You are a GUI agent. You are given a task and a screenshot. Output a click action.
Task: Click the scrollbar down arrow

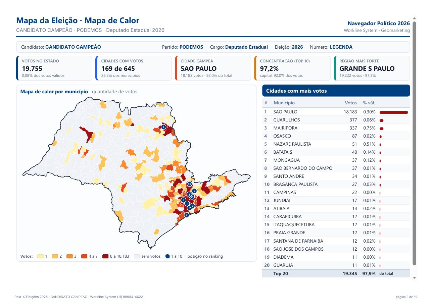click(x=414, y=277)
